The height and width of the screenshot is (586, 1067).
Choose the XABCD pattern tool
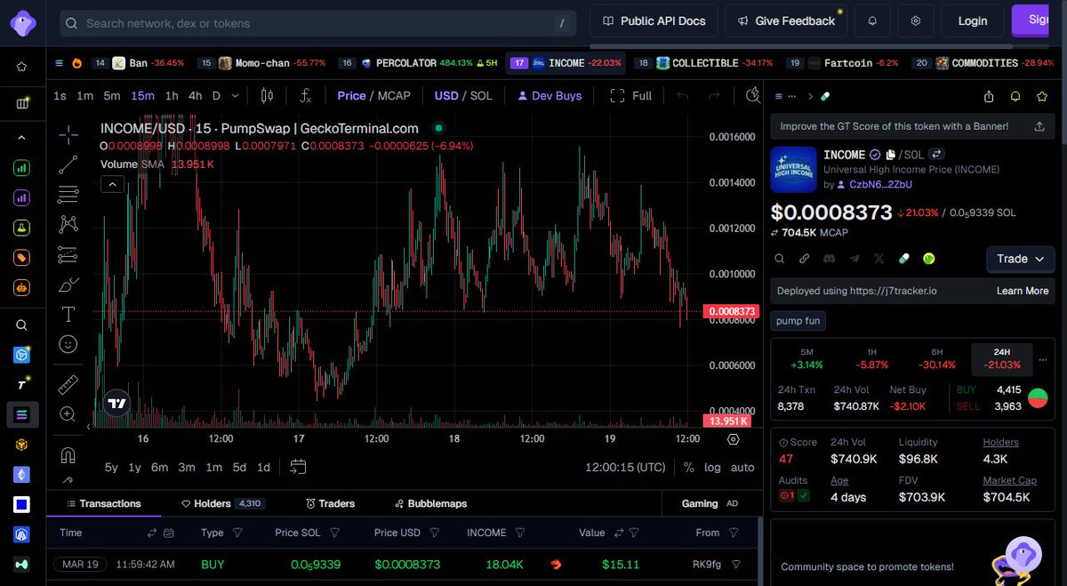[x=68, y=224]
